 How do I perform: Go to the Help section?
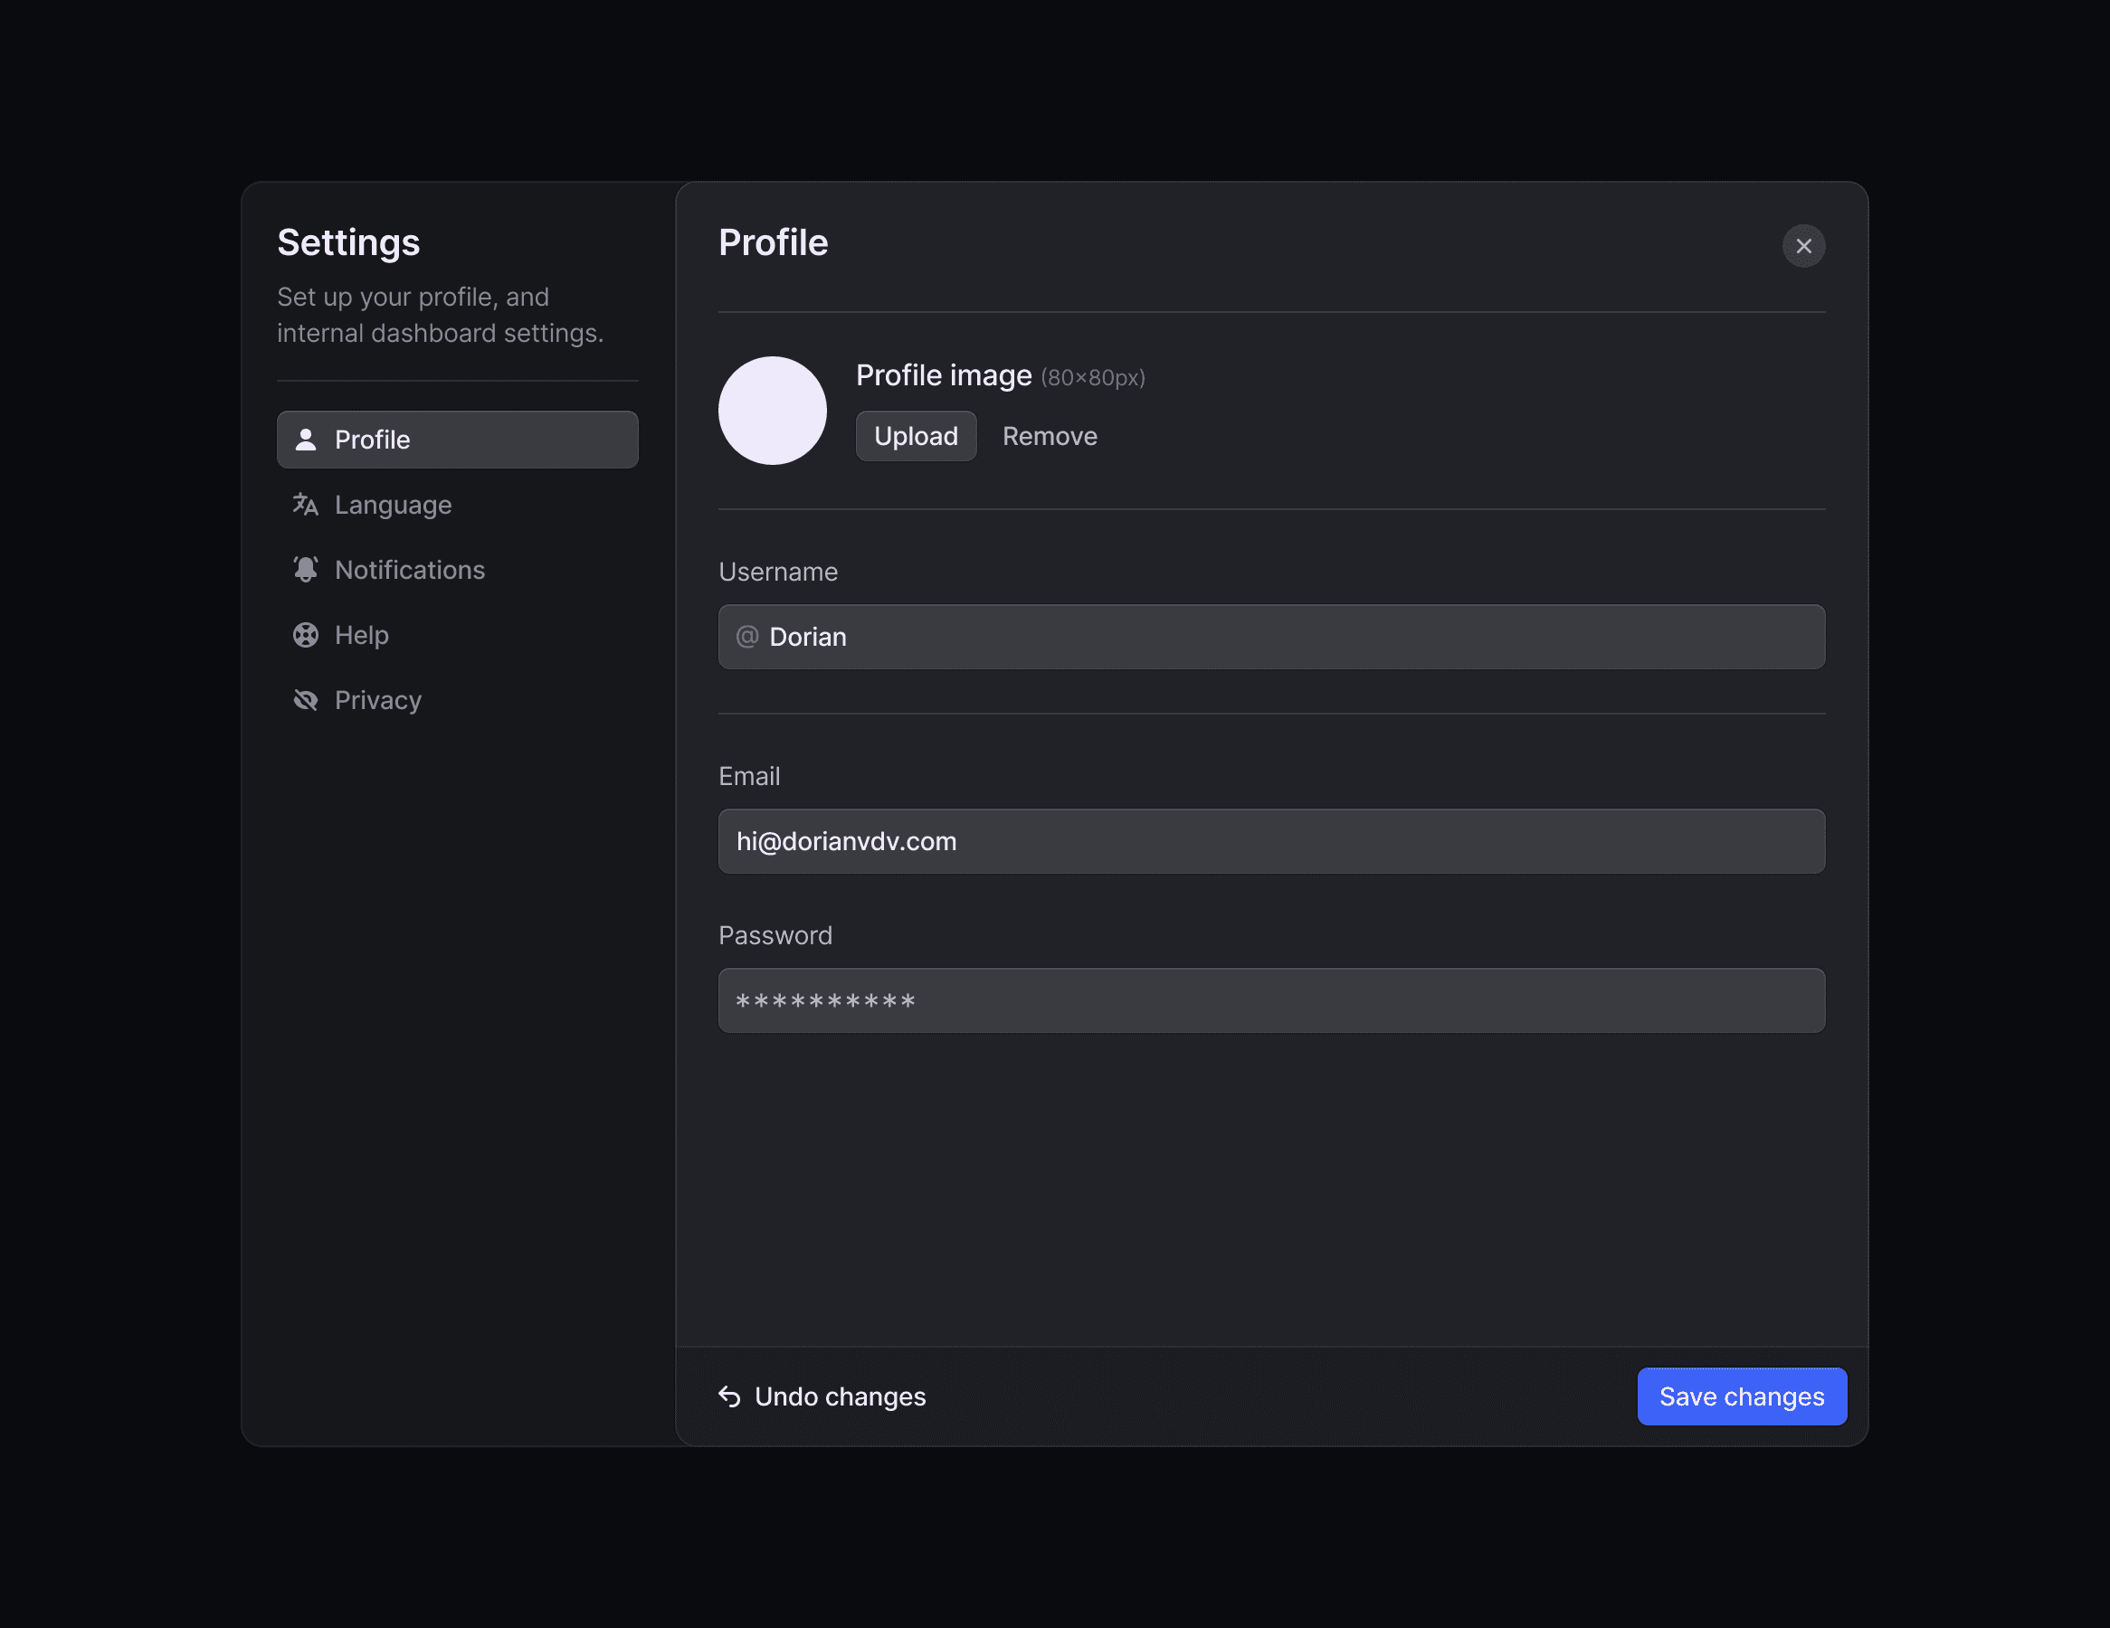pos(361,634)
